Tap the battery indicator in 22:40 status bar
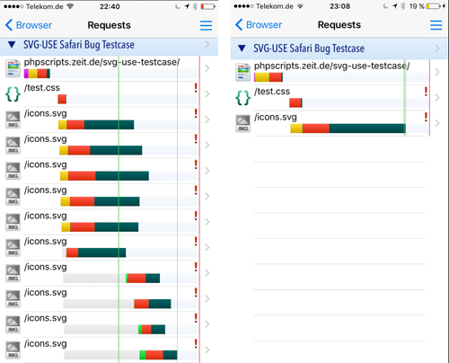Image resolution: width=449 pixels, height=363 pixels. pos(207,6)
